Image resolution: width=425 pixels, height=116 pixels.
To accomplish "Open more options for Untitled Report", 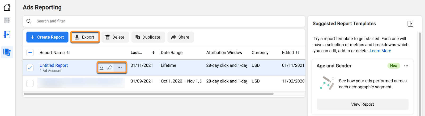I will pyautogui.click(x=120, y=68).
